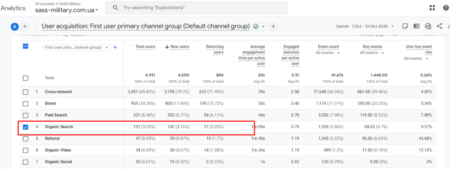Expand the report status dropdown arrow
The image size is (450, 169).
(263, 27)
